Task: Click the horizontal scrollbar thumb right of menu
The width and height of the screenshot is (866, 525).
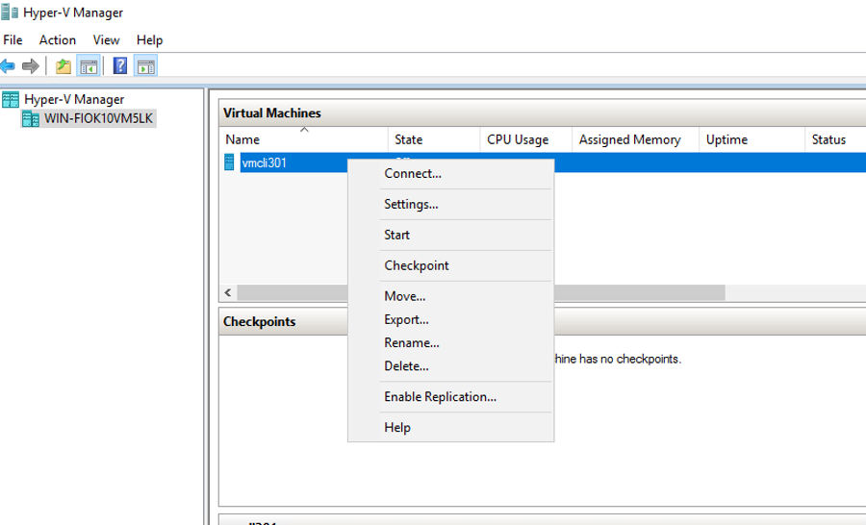Action: coord(640,292)
